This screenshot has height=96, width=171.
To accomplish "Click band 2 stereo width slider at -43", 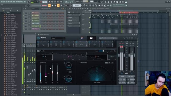I will pos(46,77).
